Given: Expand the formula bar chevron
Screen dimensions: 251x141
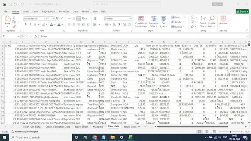Looking at the screenshot, I should click(248, 36).
